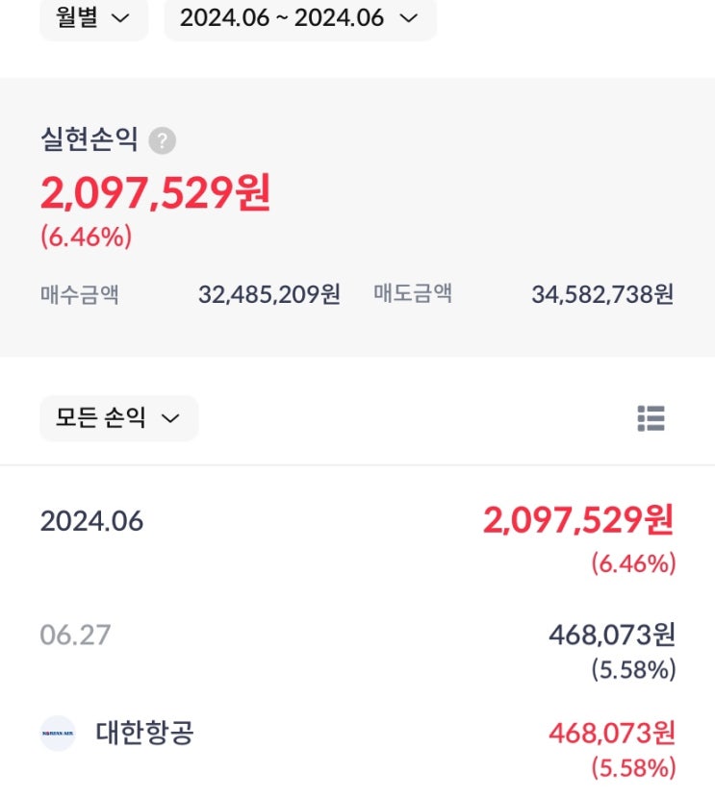Tap the large red 2,097,529원 realized profit
The image size is (715, 799).
pos(156,193)
